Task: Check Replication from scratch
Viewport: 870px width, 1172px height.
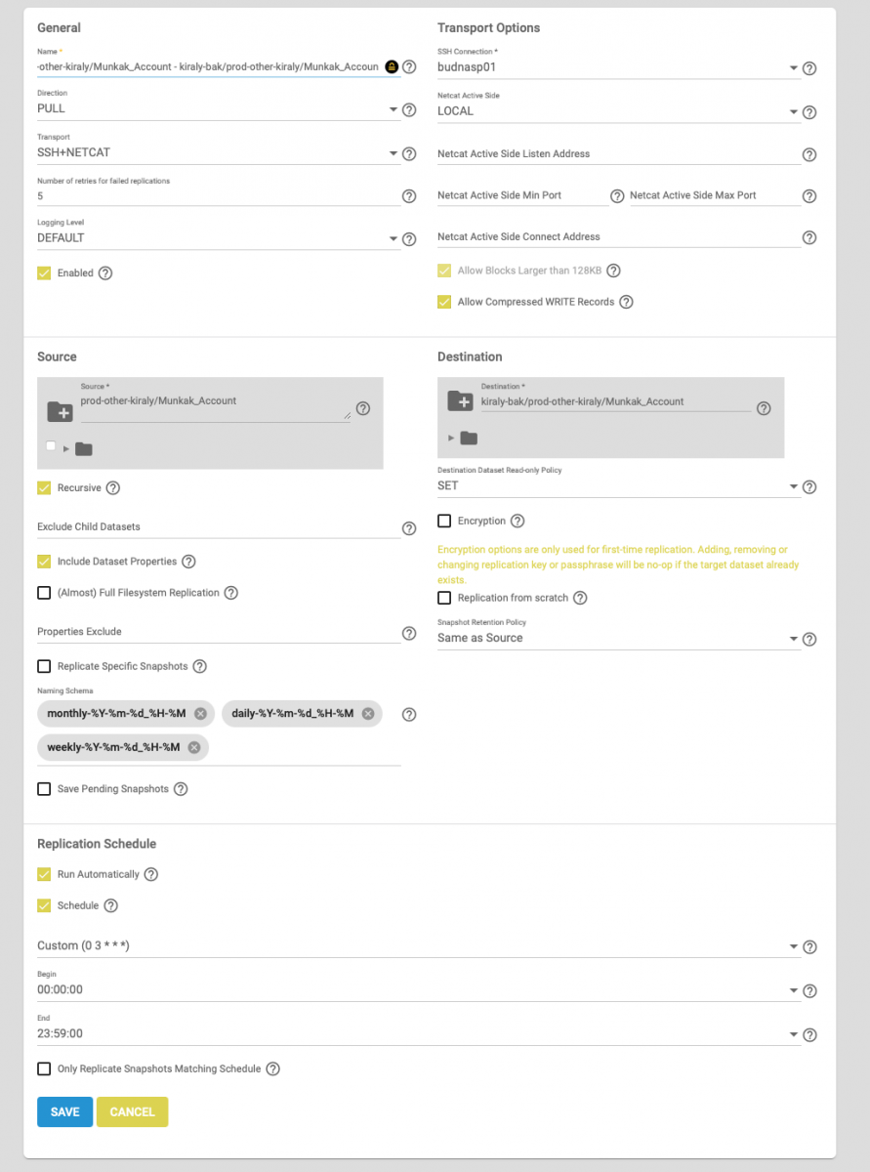Action: tap(444, 598)
